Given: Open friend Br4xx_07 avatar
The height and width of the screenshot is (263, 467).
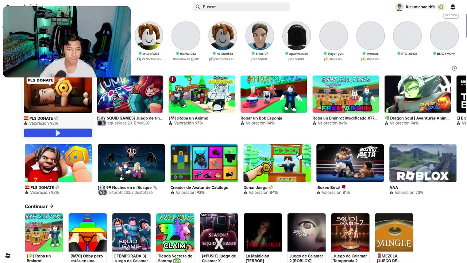Looking at the screenshot, I should pyautogui.click(x=260, y=36).
